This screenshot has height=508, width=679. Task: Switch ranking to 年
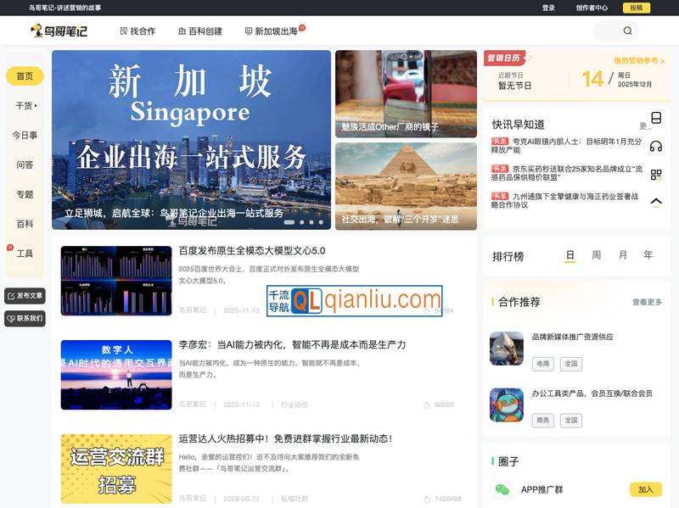648,255
